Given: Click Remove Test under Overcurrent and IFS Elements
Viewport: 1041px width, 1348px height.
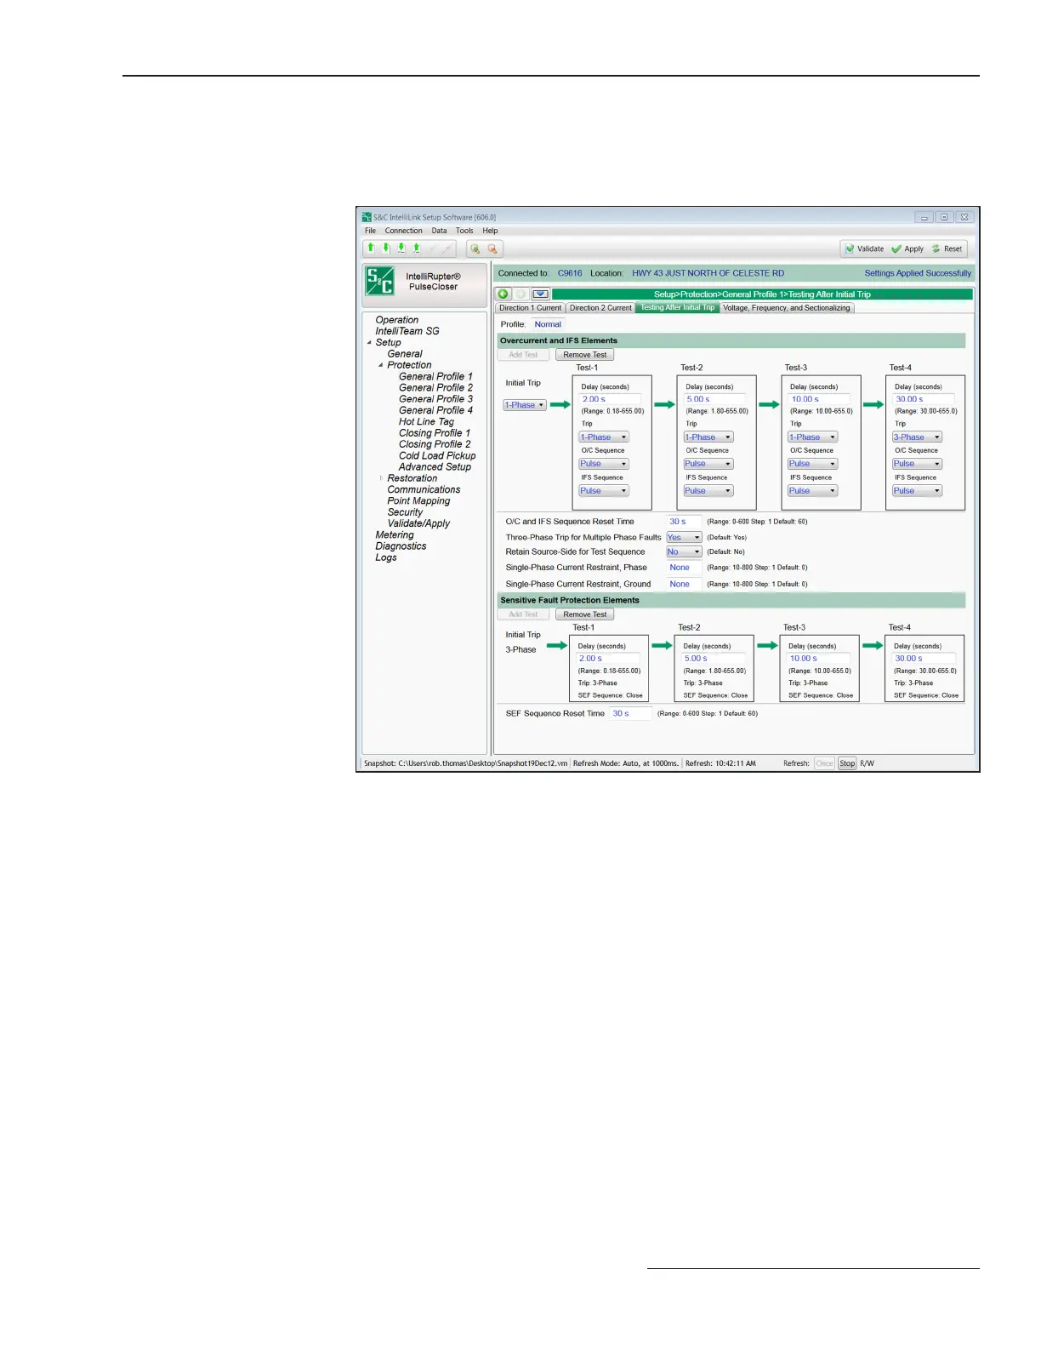Looking at the screenshot, I should [585, 355].
